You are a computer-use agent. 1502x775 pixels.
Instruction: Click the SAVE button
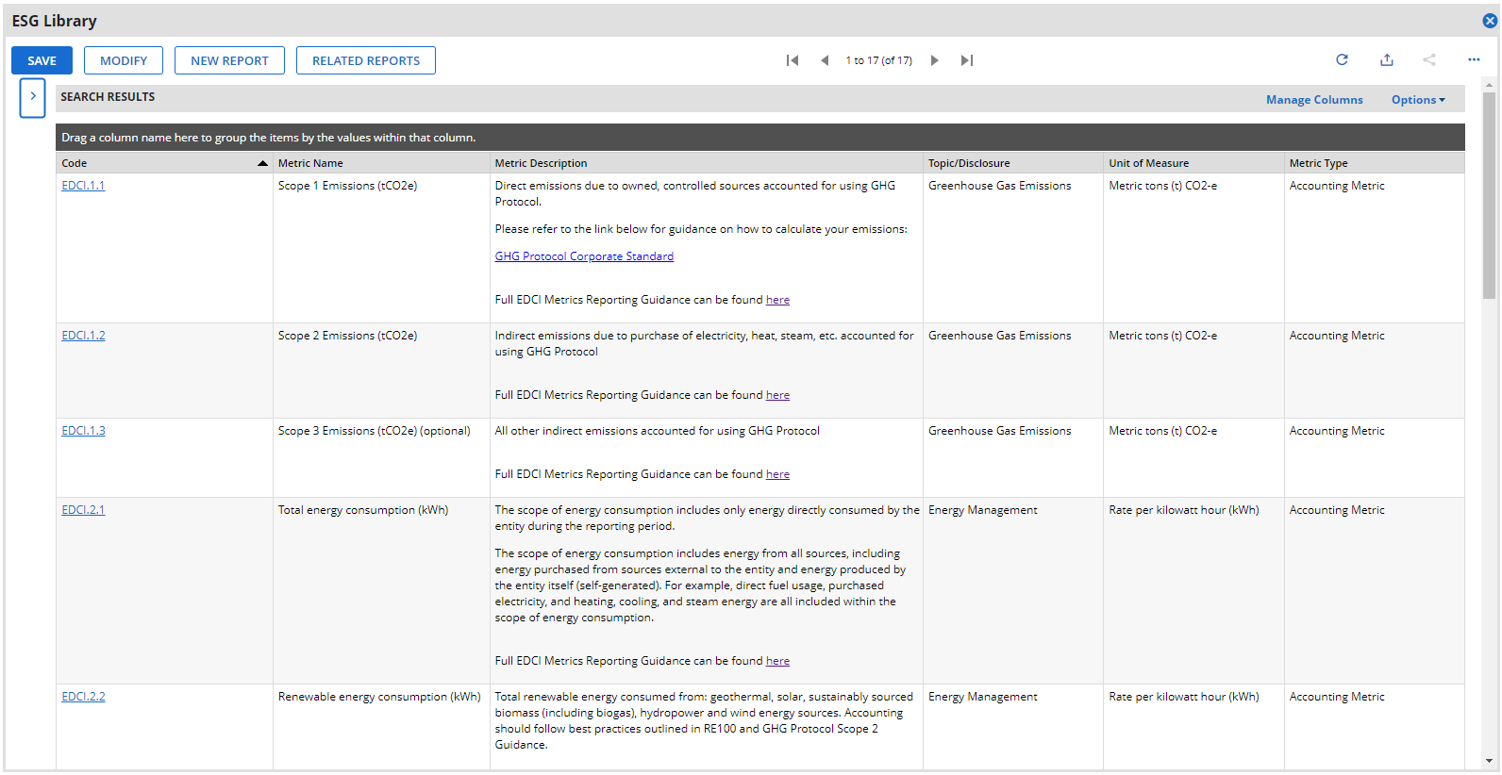[42, 60]
